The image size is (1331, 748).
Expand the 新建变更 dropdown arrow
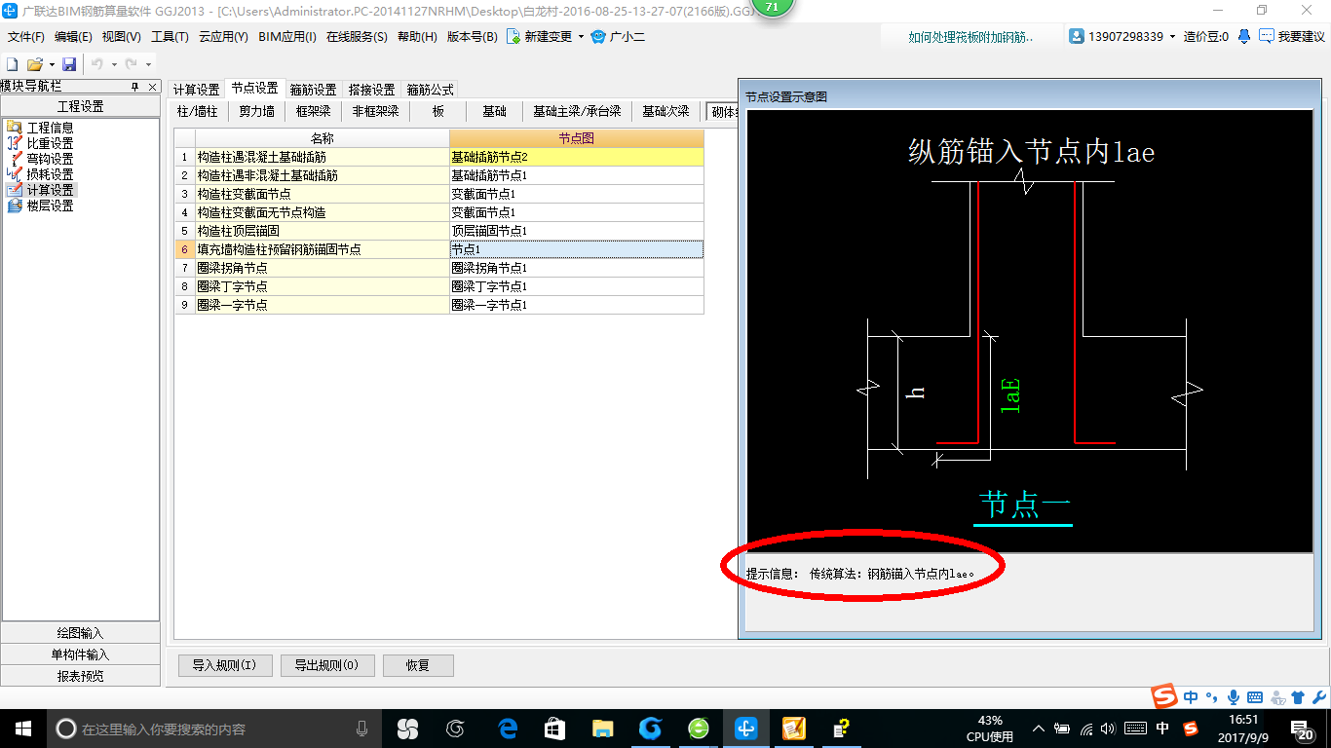tap(582, 37)
